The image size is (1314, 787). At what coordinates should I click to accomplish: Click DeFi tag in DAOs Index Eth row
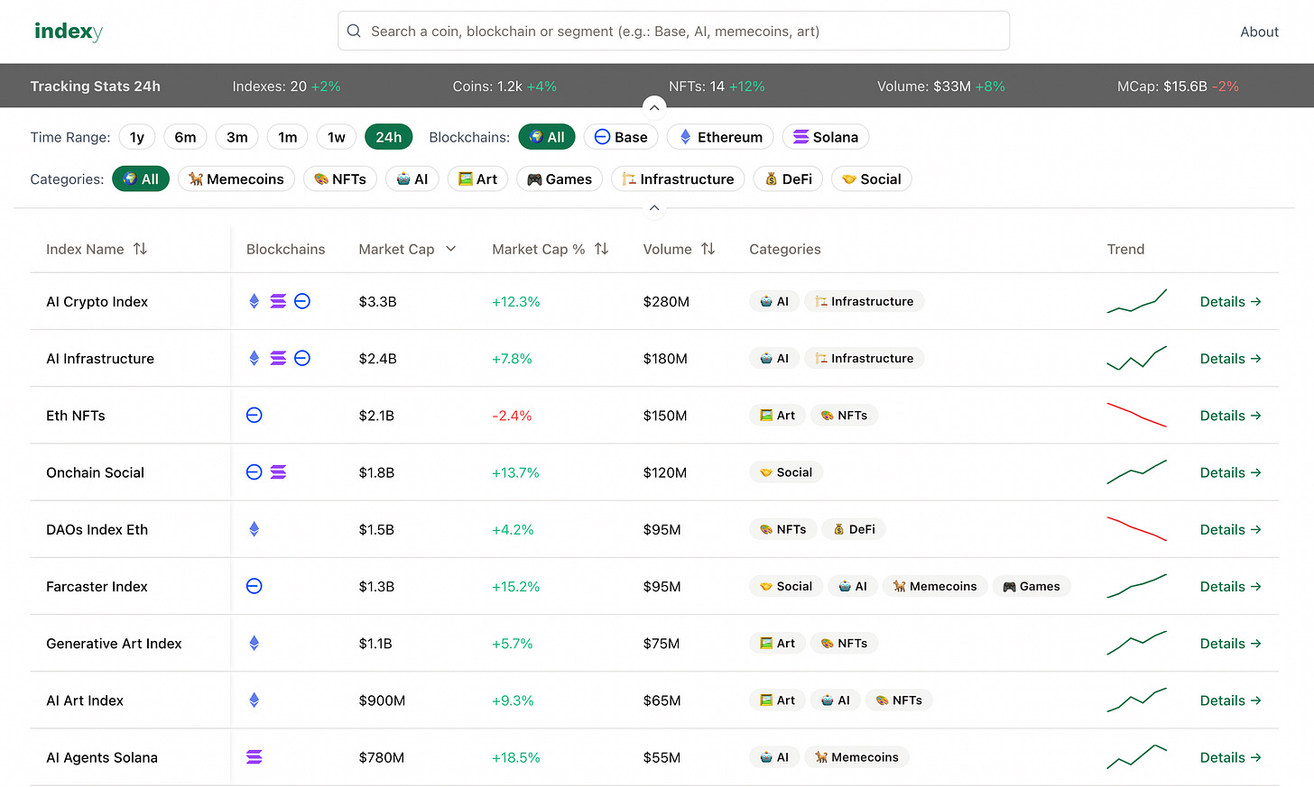tap(854, 529)
